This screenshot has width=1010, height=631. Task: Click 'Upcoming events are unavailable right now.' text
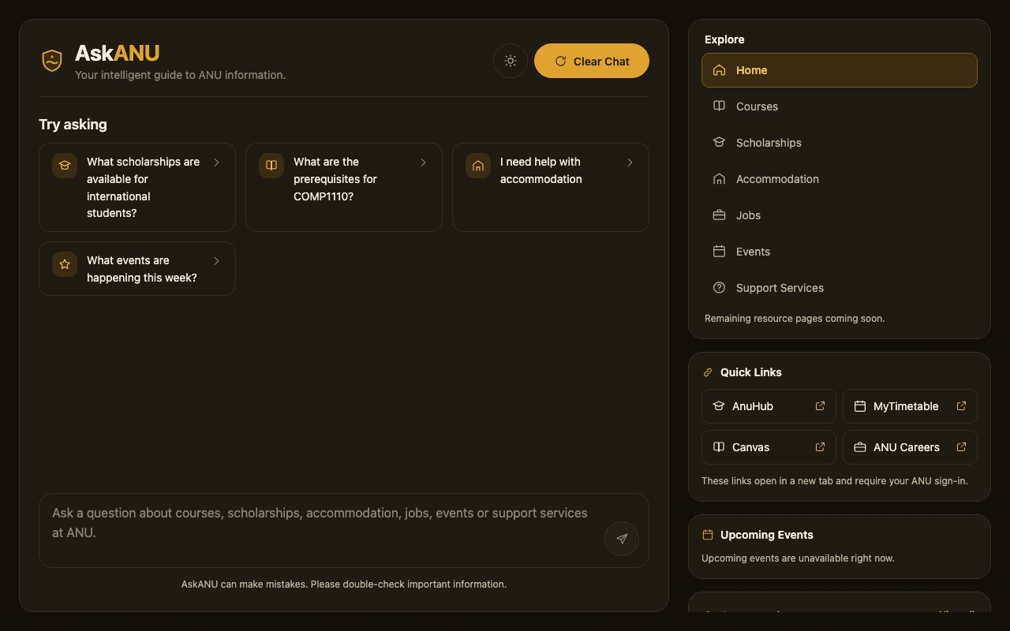[798, 558]
